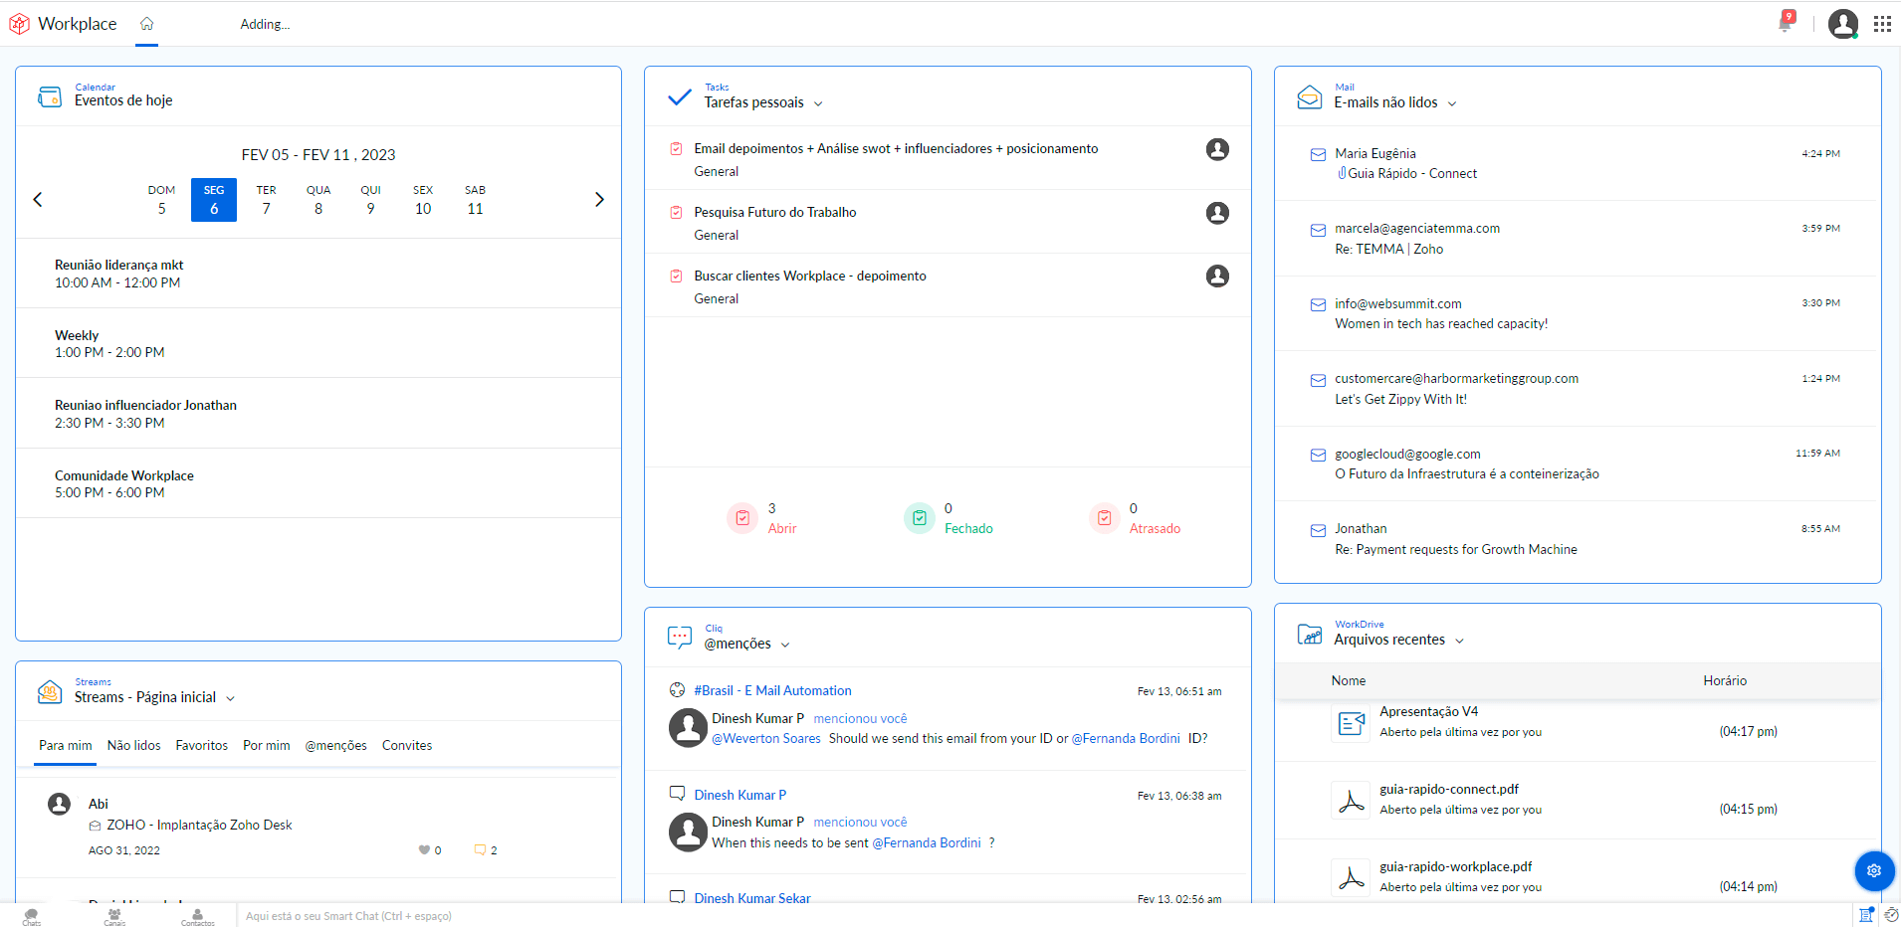The height and width of the screenshot is (927, 1901).
Task: Click the Tasks checkmark widget icon
Action: (680, 97)
